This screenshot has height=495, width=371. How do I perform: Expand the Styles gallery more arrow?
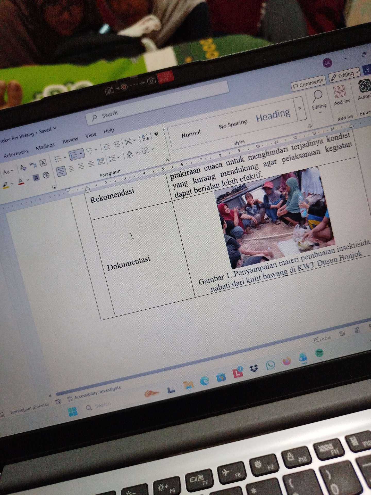click(x=300, y=109)
